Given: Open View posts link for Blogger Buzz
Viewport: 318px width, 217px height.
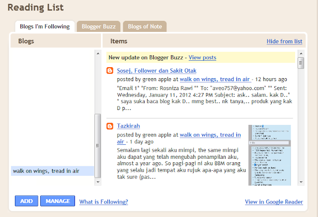Looking at the screenshot, I should pos(202,58).
